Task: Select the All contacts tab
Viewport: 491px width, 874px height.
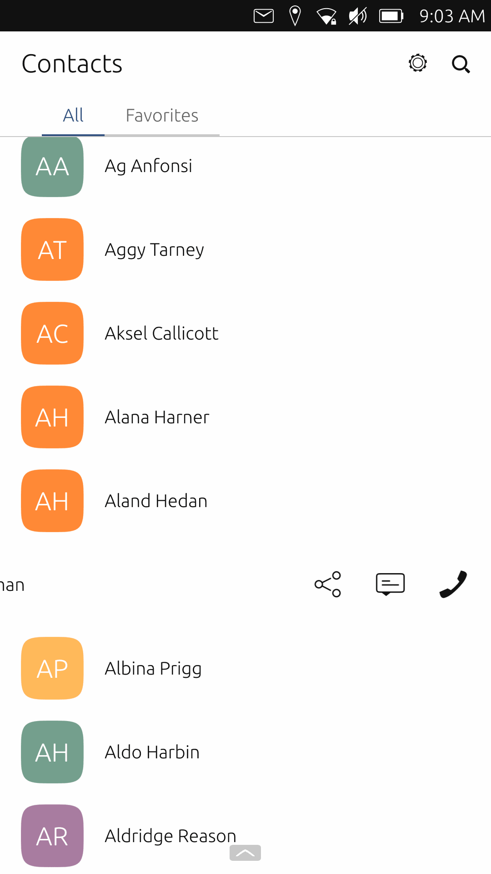Action: (73, 115)
